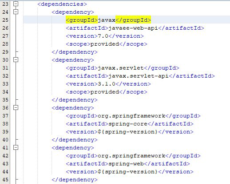Click the spring-core artifactId text
The image size is (230, 184).
click(128, 124)
